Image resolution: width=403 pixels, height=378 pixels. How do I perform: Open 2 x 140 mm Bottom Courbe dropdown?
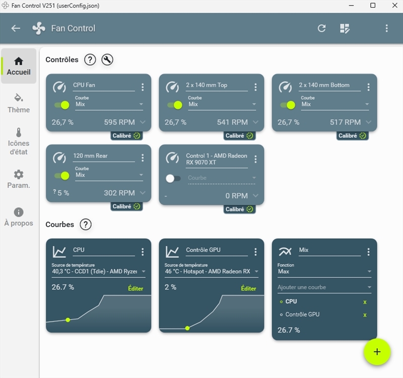pos(335,103)
